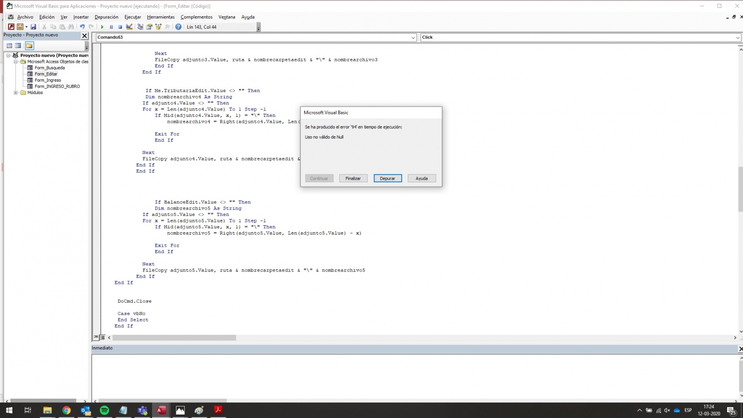Open the Click procedure dropdown
The image size is (743, 418).
coord(738,38)
